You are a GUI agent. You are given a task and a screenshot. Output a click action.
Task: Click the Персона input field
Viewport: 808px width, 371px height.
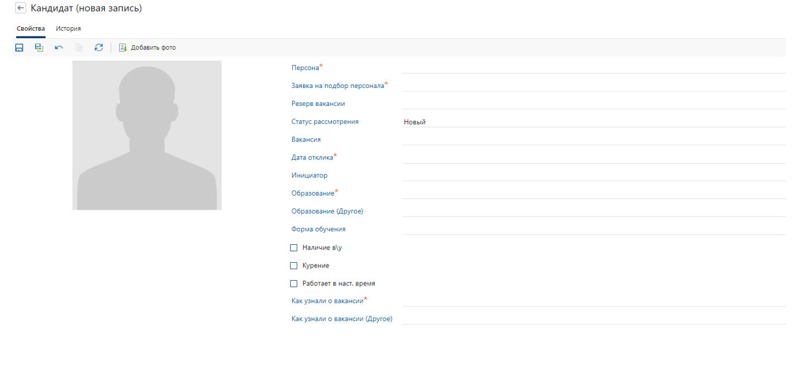(593, 67)
